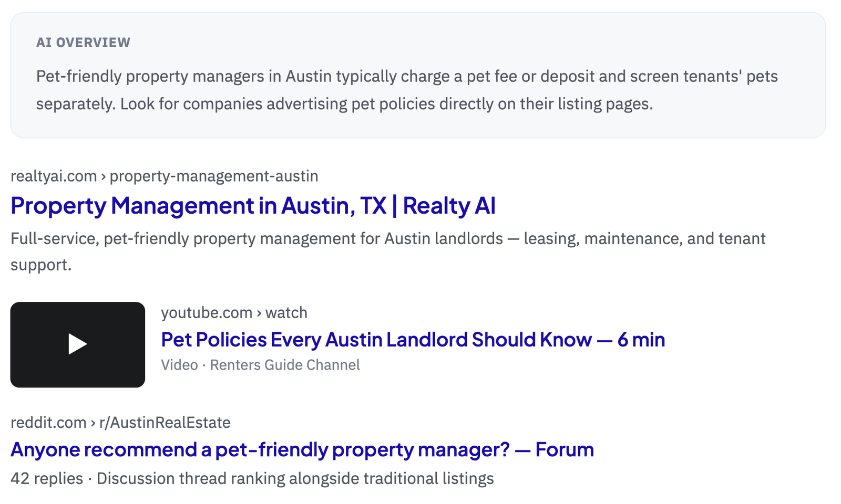Click '6 min' duration in video title
The height and width of the screenshot is (504, 841).
tap(641, 340)
